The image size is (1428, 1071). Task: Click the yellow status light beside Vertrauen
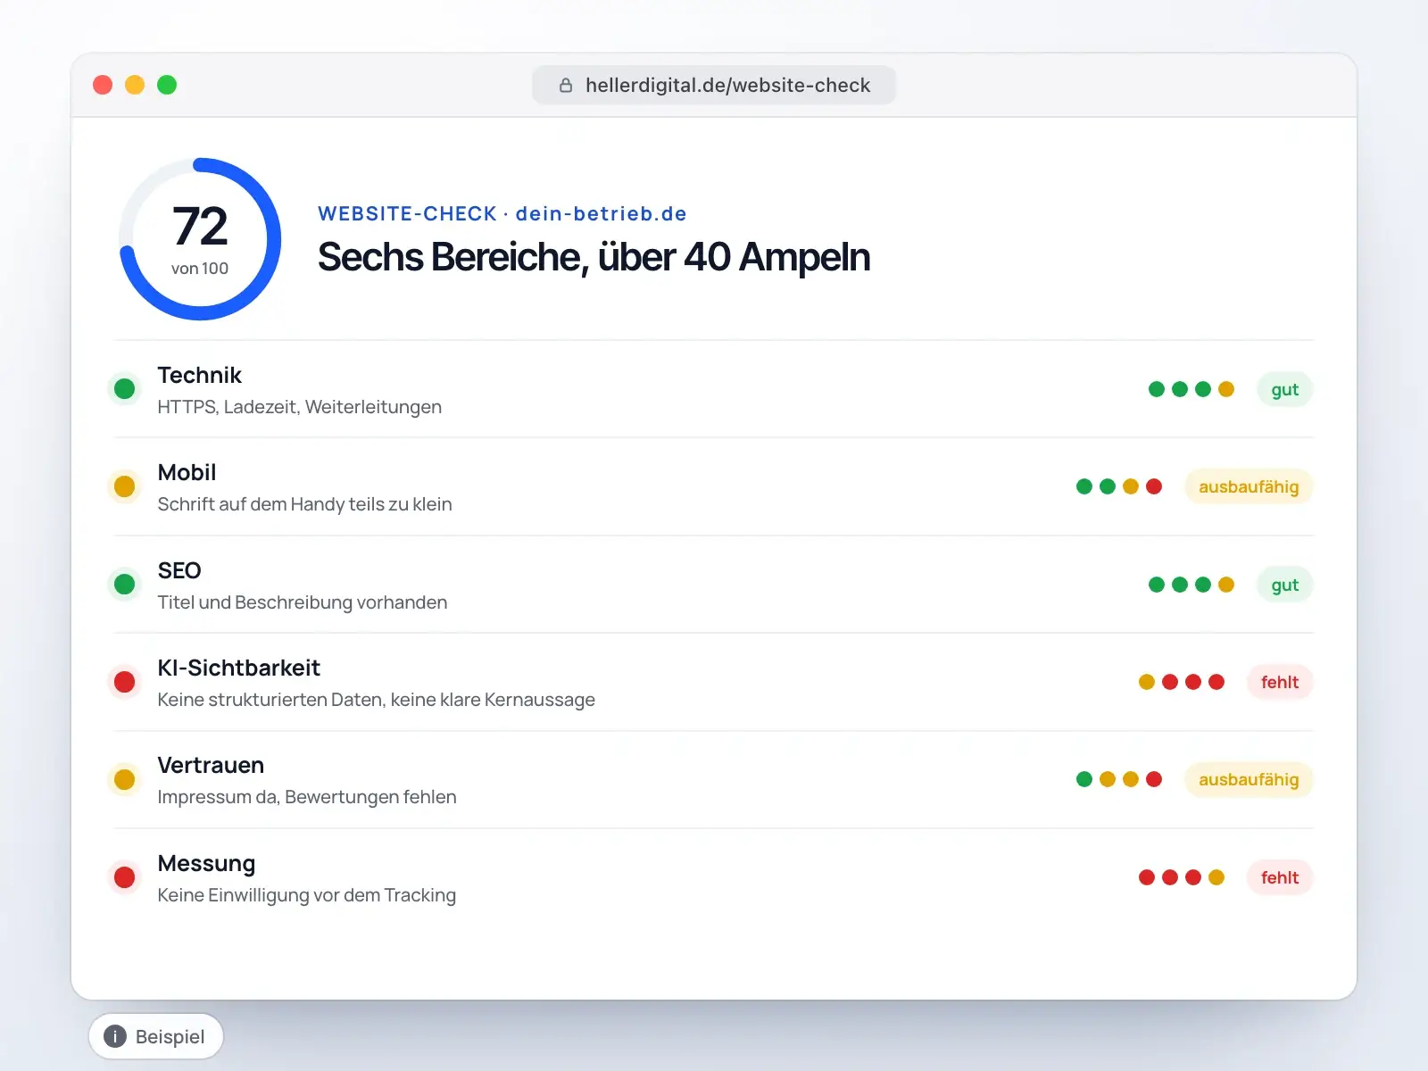(125, 780)
